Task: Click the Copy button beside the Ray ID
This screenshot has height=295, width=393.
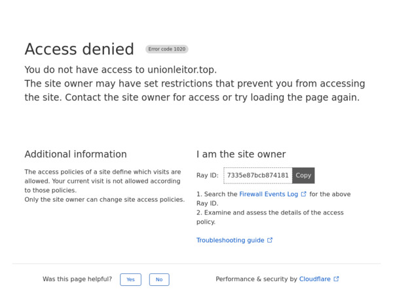Action: pos(303,176)
